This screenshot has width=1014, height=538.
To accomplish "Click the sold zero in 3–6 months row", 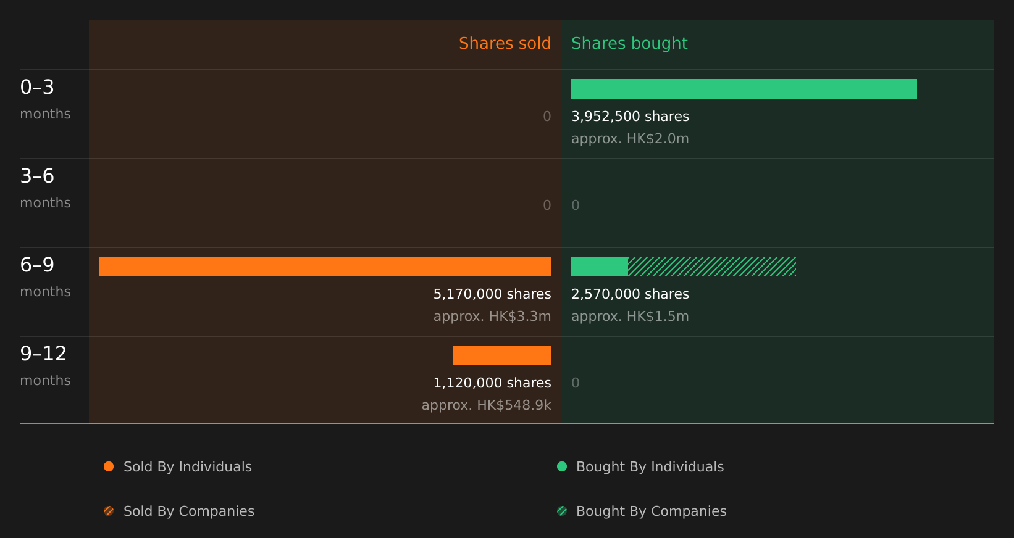I will 547,205.
